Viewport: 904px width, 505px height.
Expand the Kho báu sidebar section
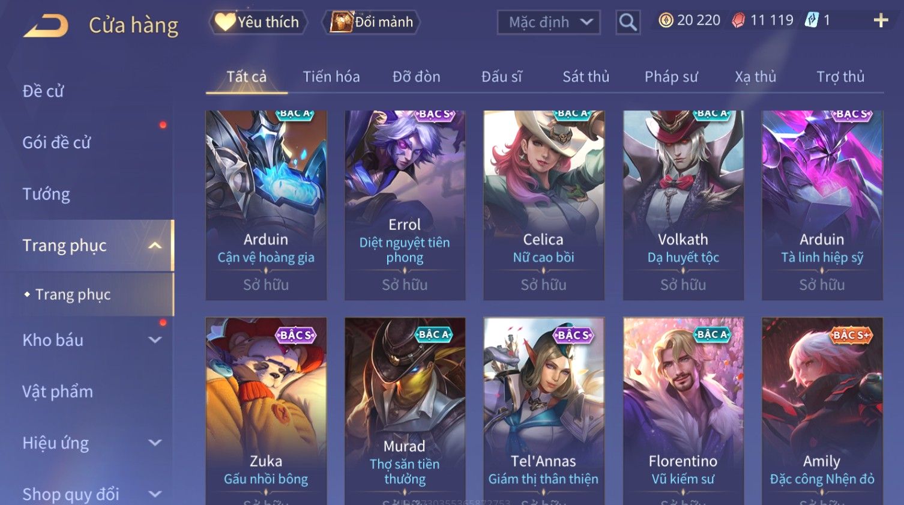(x=155, y=340)
